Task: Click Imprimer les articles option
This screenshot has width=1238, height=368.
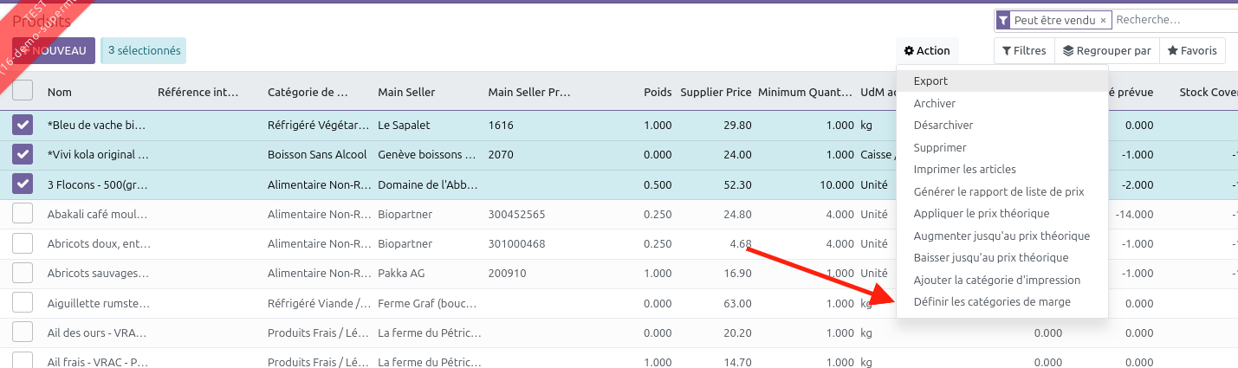Action: (x=964, y=170)
